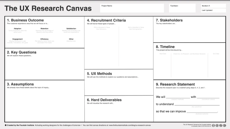Click the '7. Stakeholders' heading
The image size is (230, 129).
point(169,20)
